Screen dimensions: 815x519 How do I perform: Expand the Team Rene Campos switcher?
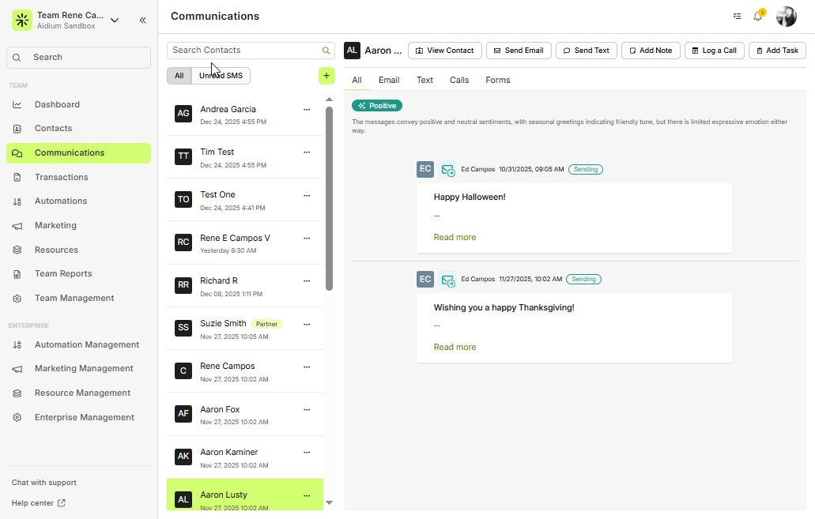tap(115, 21)
